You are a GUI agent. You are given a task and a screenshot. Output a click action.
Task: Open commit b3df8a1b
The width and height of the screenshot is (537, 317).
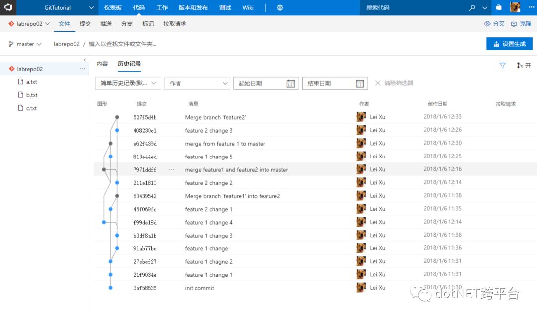click(145, 236)
